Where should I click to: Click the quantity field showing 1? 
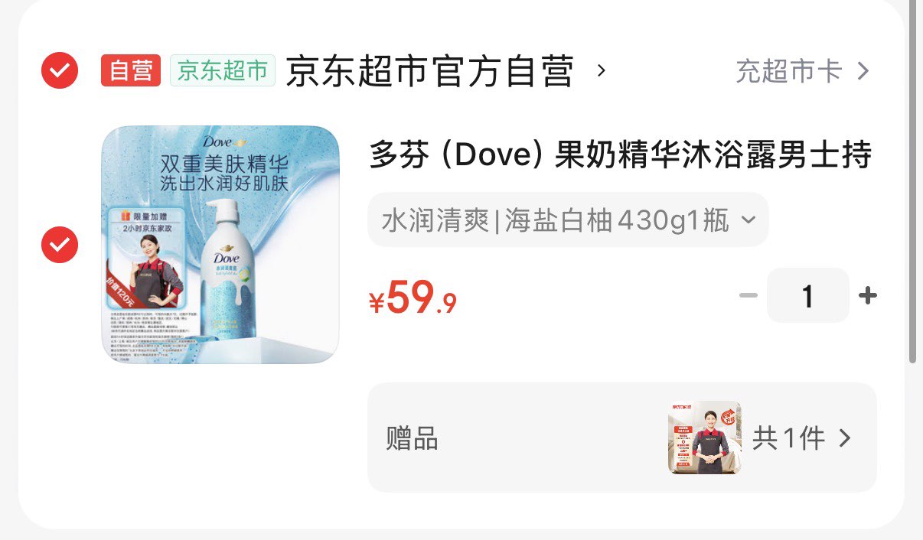click(808, 295)
